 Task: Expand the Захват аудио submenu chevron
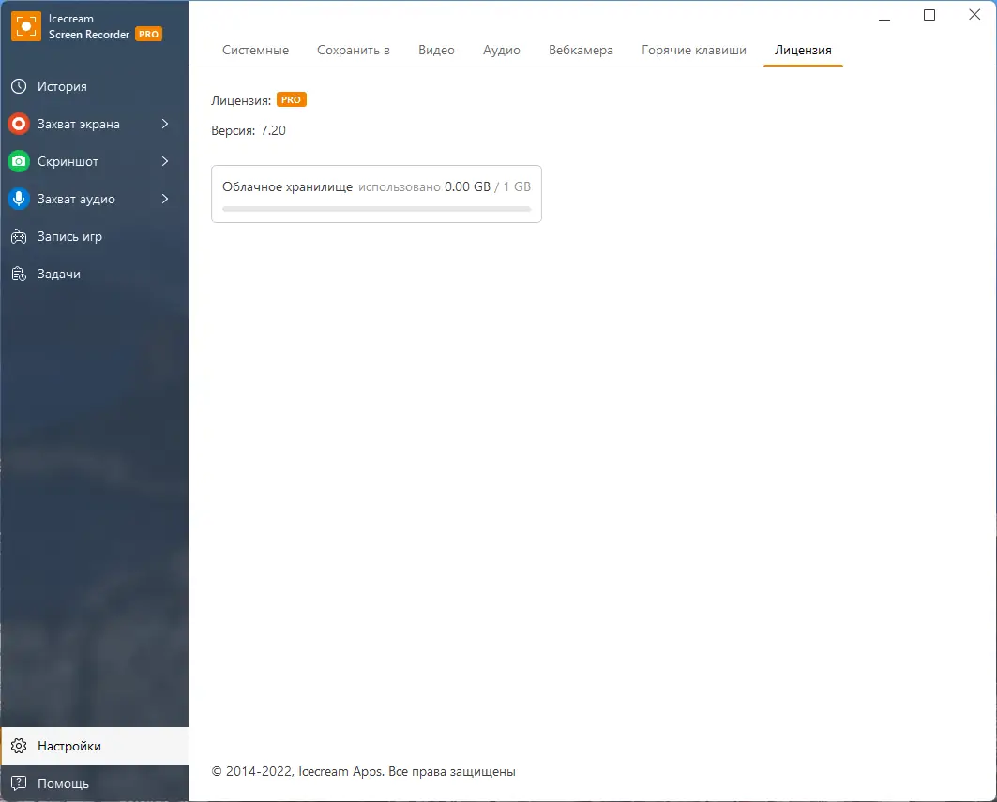pyautogui.click(x=165, y=199)
